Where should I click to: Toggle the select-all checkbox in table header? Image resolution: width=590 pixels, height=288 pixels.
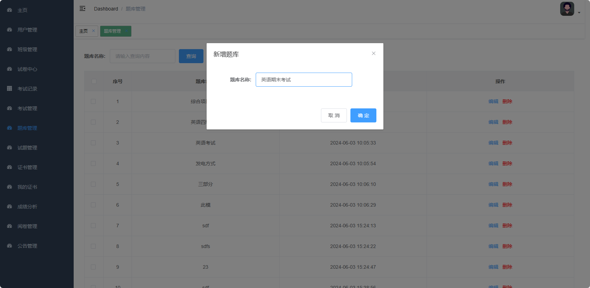94,81
